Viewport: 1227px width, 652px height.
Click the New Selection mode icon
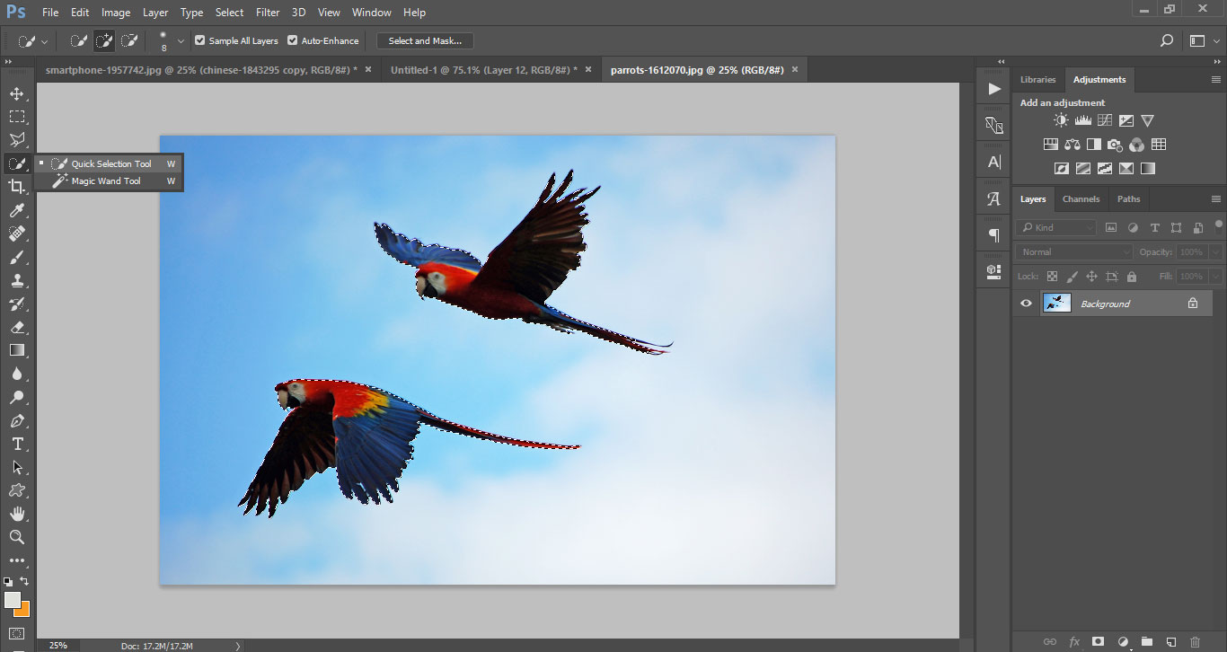click(79, 40)
